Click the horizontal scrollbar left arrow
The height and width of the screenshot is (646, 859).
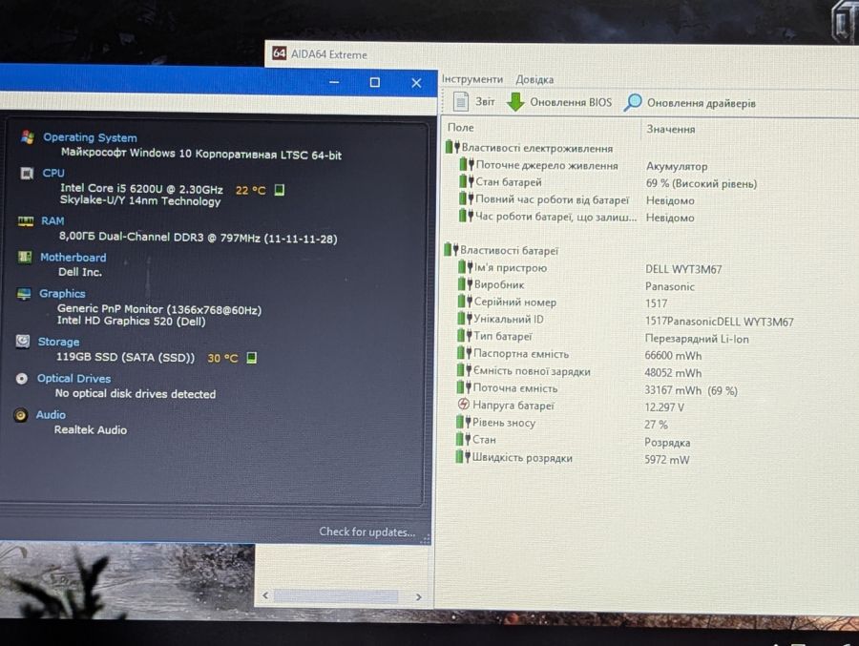pyautogui.click(x=265, y=595)
